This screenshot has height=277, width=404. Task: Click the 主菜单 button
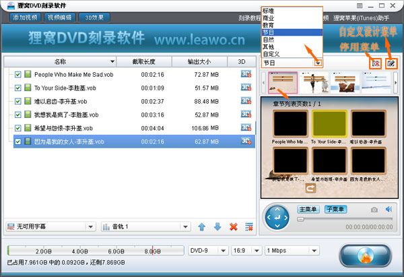click(x=308, y=209)
